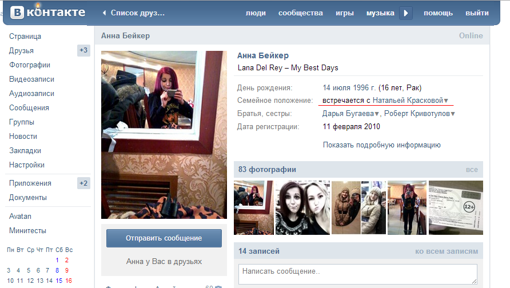This screenshot has width=510, height=288.
Task: Open Фотографии in the sidebar
Action: [x=30, y=65]
